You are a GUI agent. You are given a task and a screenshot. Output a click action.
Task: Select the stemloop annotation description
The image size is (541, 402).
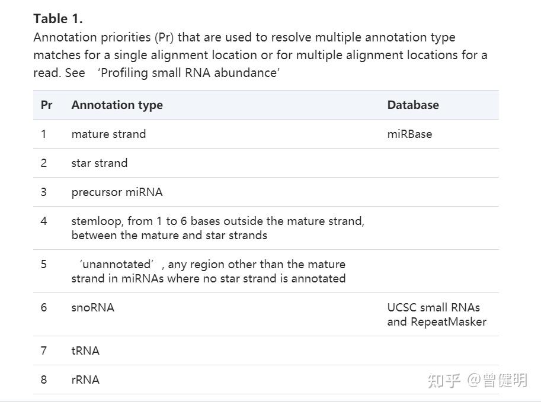pyautogui.click(x=217, y=228)
